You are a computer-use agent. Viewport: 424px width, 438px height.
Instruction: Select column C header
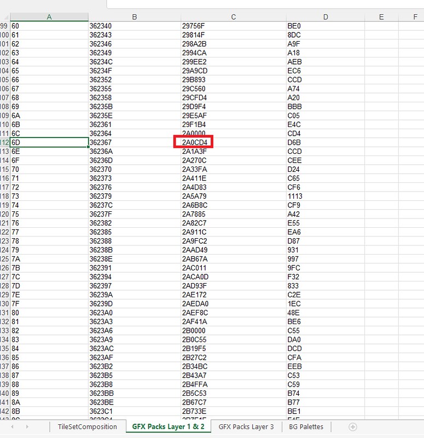[233, 17]
